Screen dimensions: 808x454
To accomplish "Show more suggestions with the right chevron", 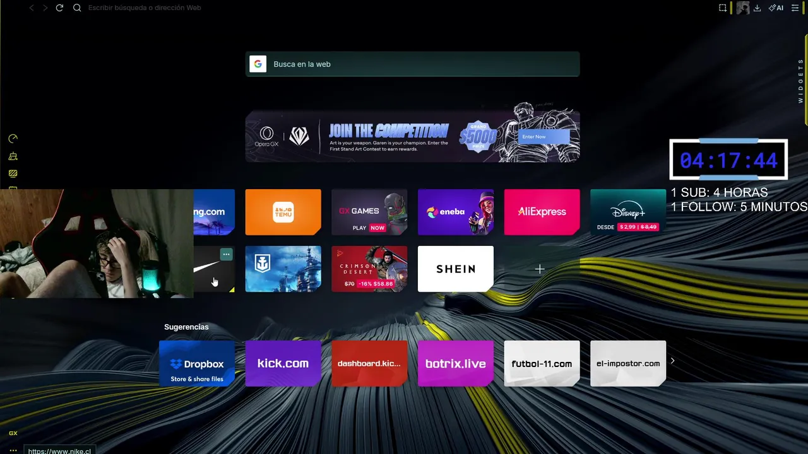I will (673, 361).
